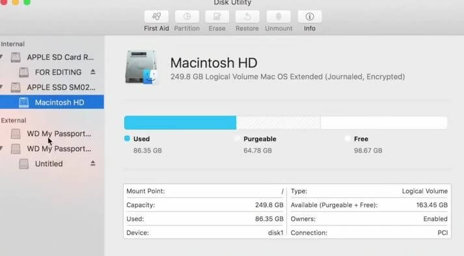Click the Available 163.45 GB cell
This screenshot has height=256, width=464.
click(x=369, y=205)
